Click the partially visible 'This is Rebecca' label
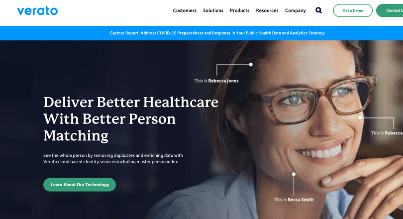 click(387, 133)
